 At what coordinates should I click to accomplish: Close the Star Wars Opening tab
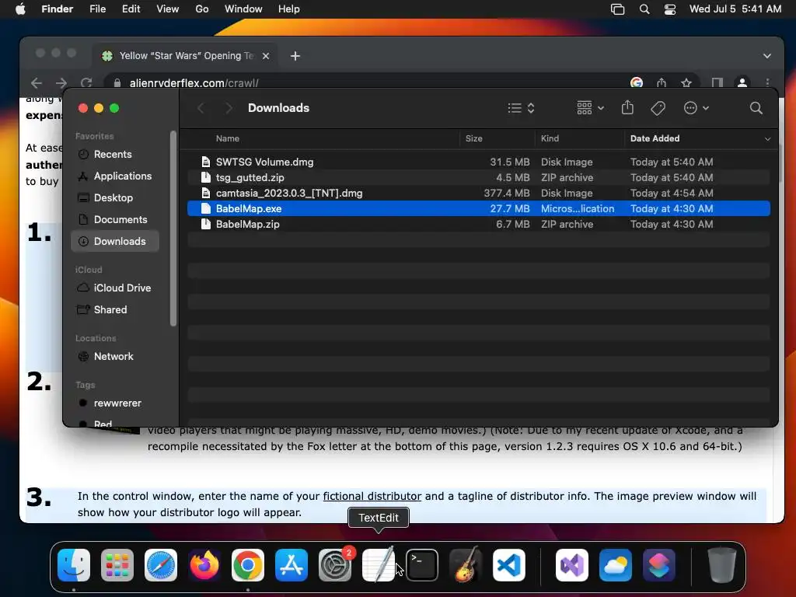pos(266,56)
